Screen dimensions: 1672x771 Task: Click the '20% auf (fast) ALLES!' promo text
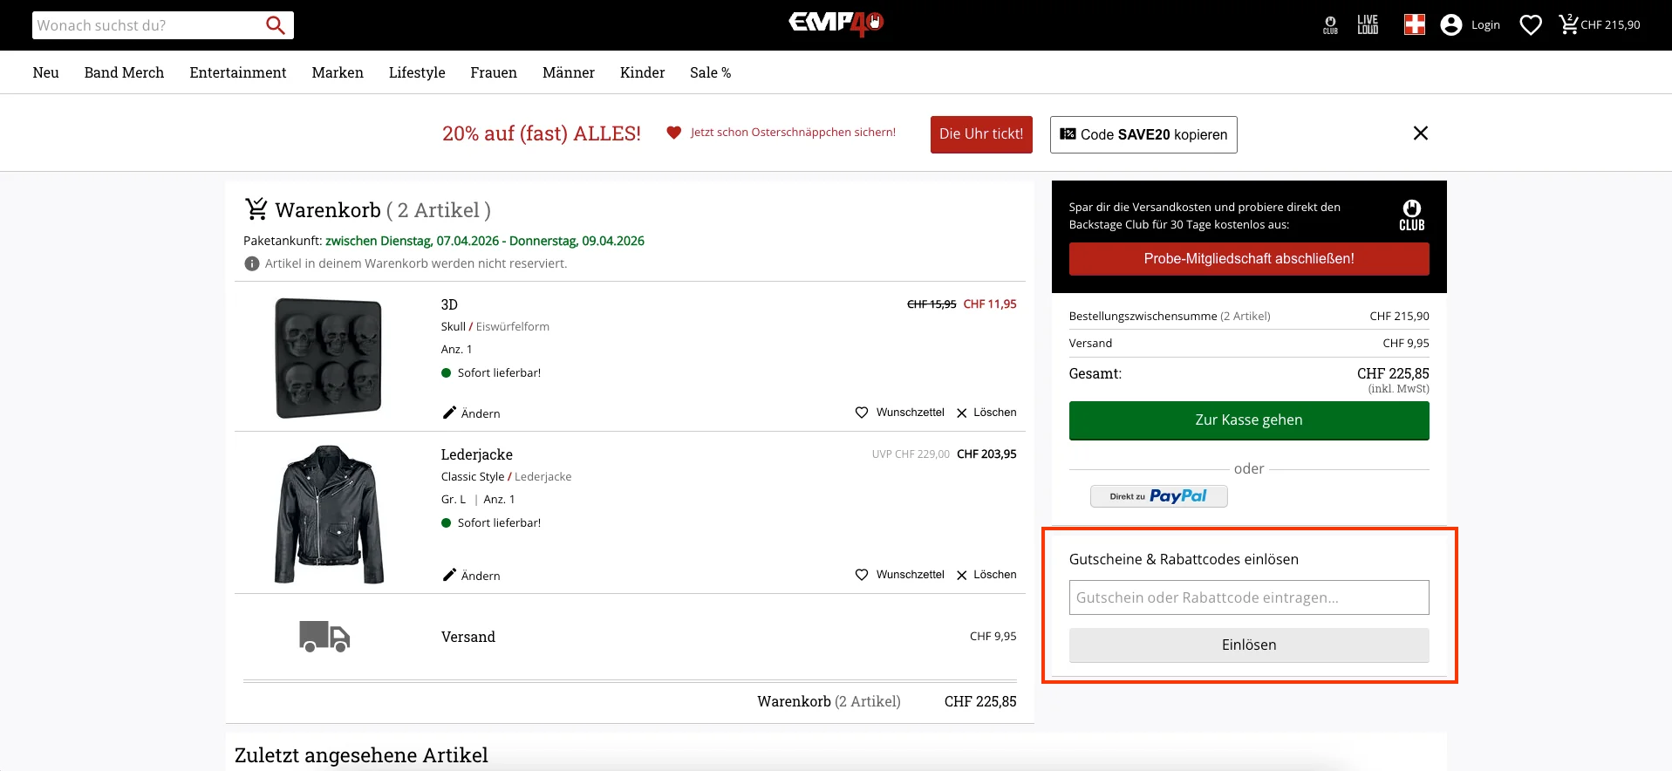click(x=542, y=133)
